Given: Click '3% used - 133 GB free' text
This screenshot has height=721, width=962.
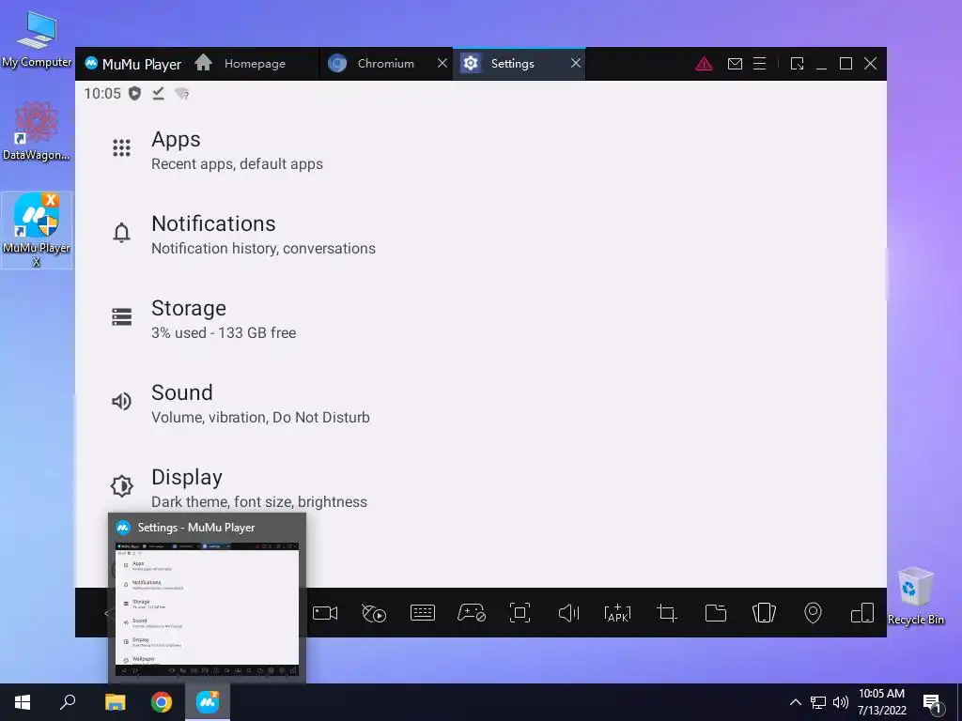Looking at the screenshot, I should [224, 333].
